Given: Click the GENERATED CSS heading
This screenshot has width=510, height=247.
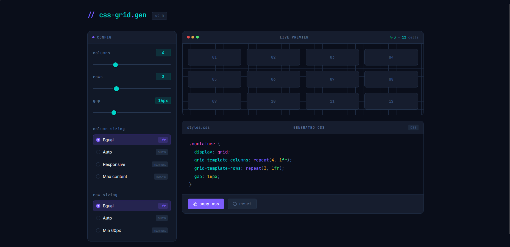Looking at the screenshot, I should point(309,128).
